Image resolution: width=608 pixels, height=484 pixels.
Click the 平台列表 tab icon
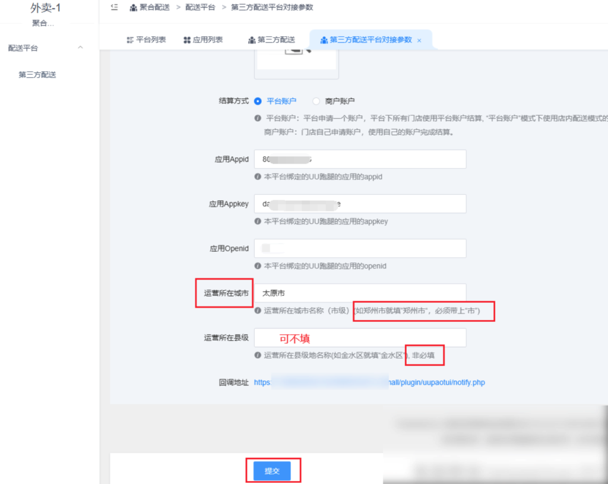pyautogui.click(x=130, y=40)
